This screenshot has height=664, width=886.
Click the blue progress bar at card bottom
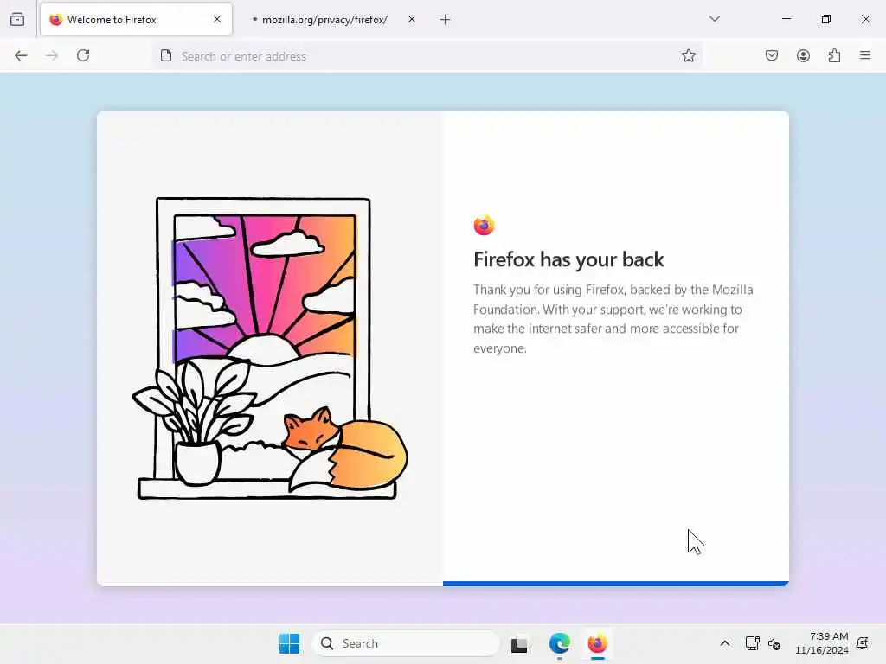tap(616, 584)
